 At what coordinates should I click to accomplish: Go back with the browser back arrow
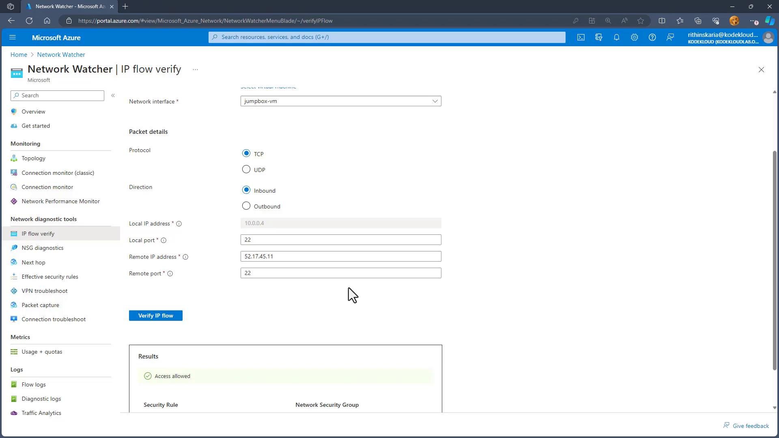[11, 21]
